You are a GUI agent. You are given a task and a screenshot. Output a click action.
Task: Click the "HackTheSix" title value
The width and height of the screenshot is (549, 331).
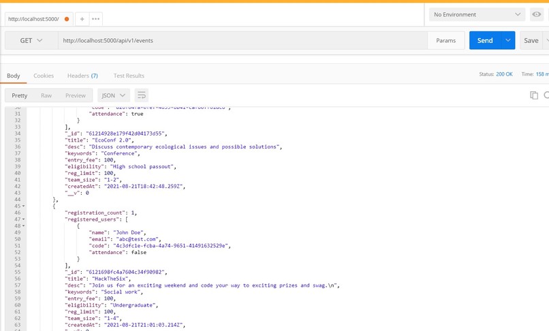pyautogui.click(x=110, y=279)
